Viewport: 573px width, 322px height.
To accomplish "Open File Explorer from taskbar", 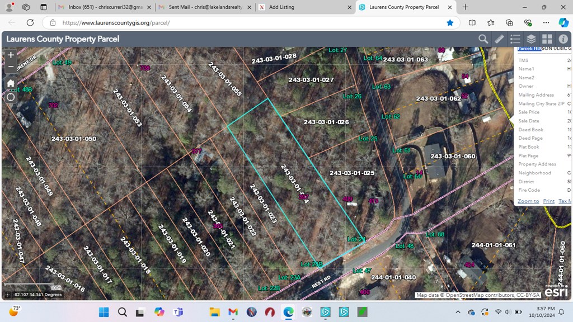I will point(214,312).
